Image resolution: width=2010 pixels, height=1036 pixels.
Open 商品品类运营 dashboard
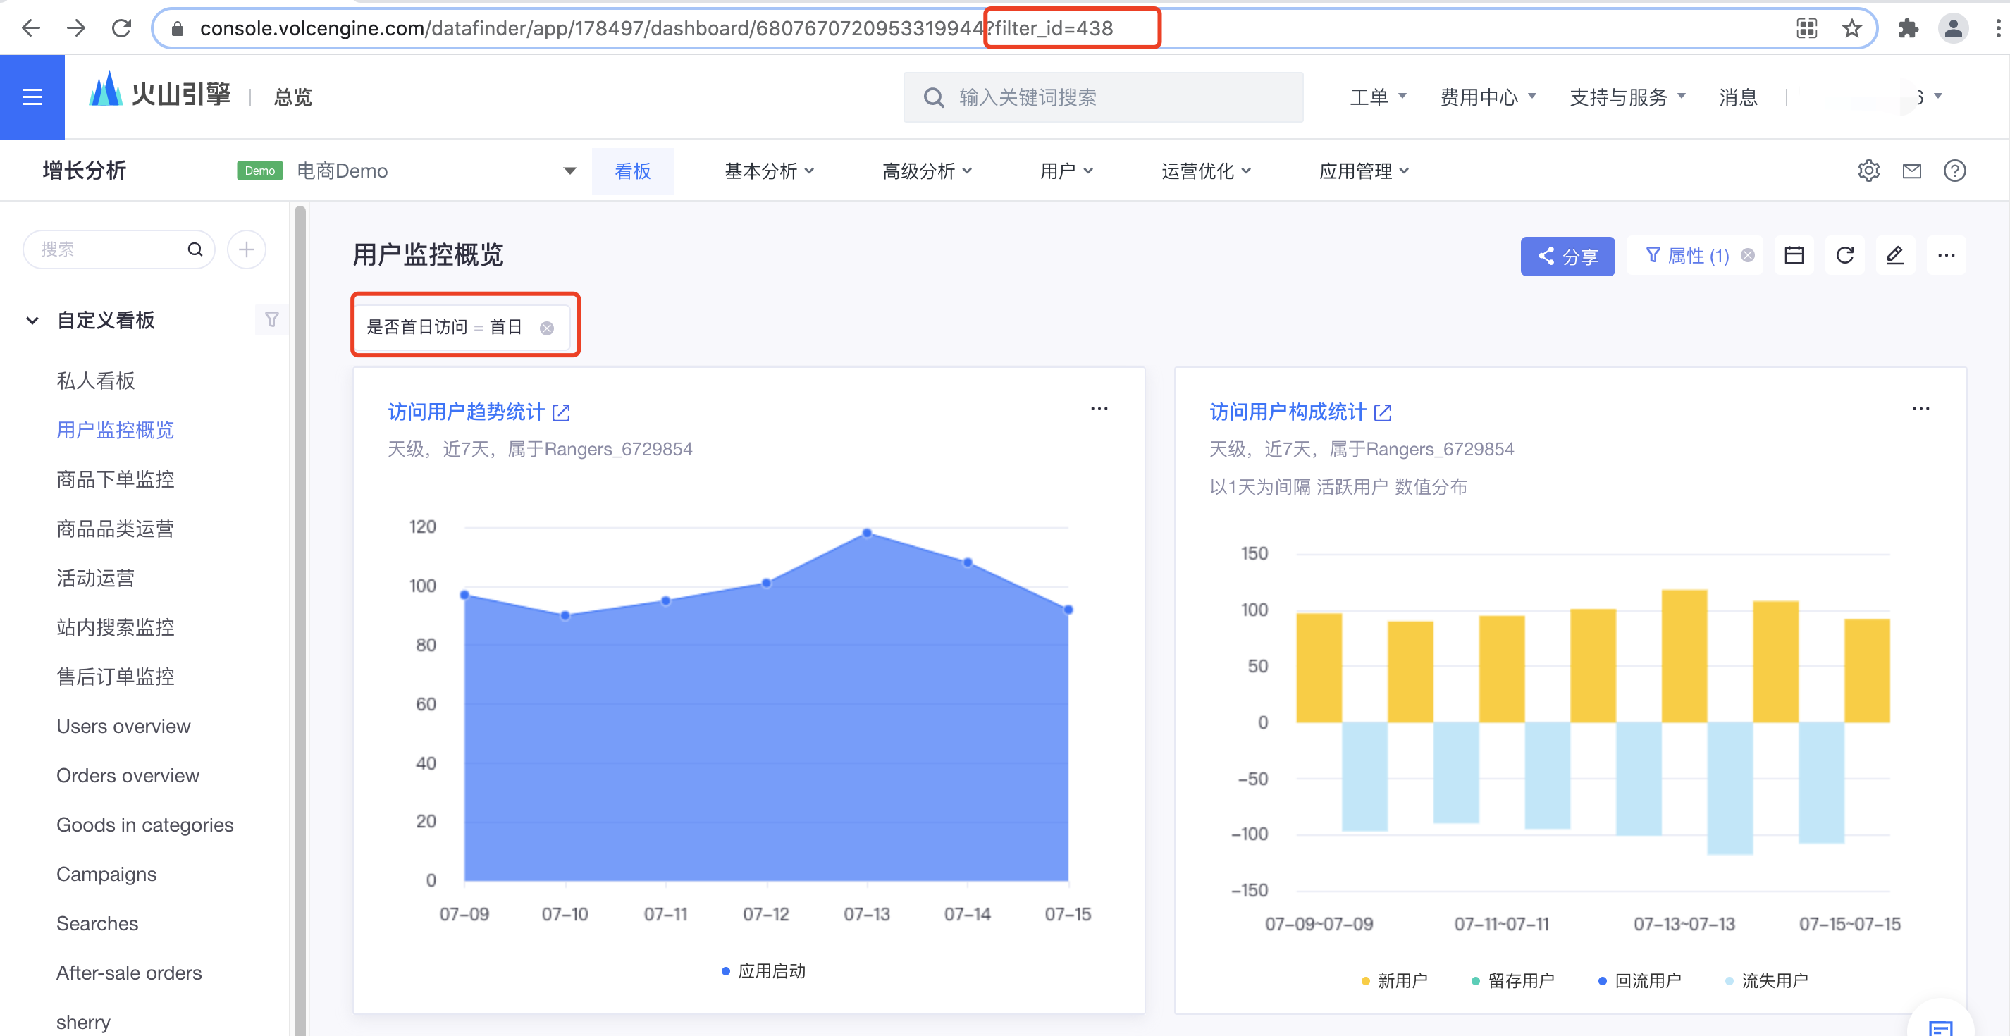tap(116, 528)
